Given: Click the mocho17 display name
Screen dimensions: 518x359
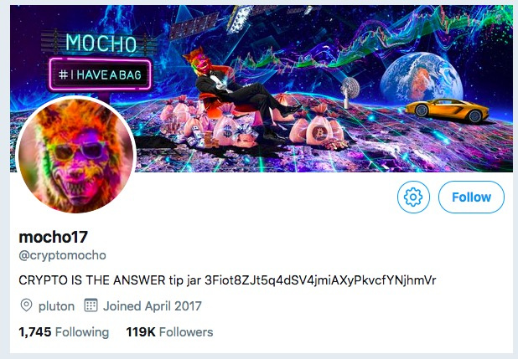Looking at the screenshot, I should click(x=53, y=237).
